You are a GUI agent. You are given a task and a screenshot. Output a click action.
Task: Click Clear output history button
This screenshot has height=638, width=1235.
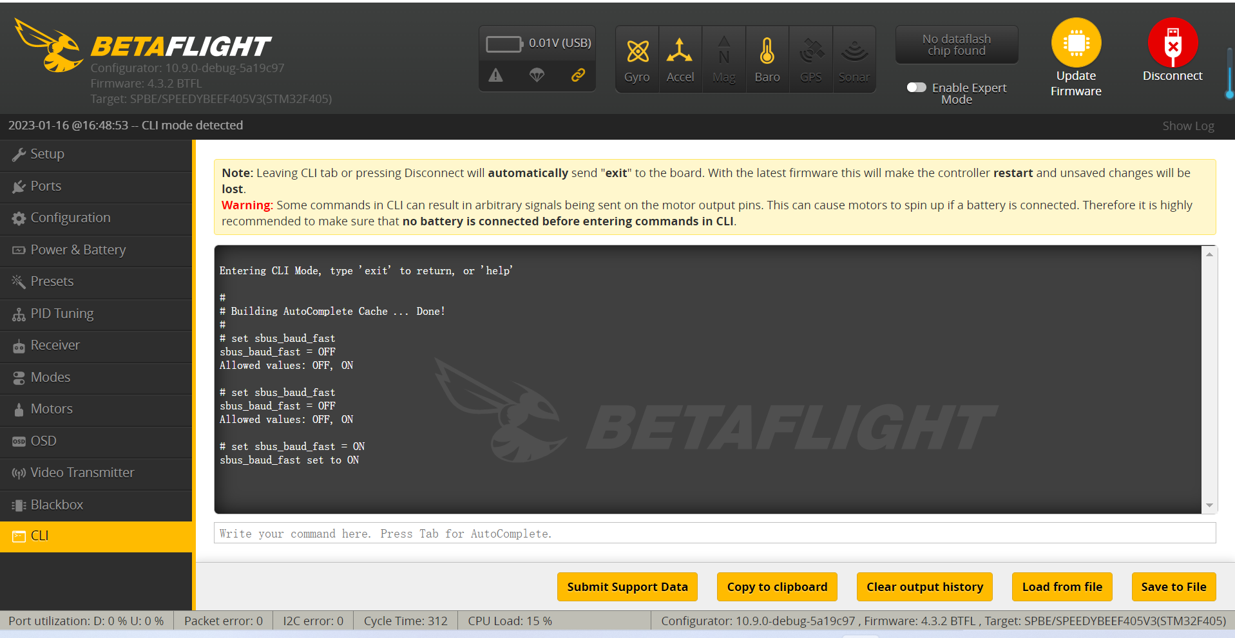(924, 586)
